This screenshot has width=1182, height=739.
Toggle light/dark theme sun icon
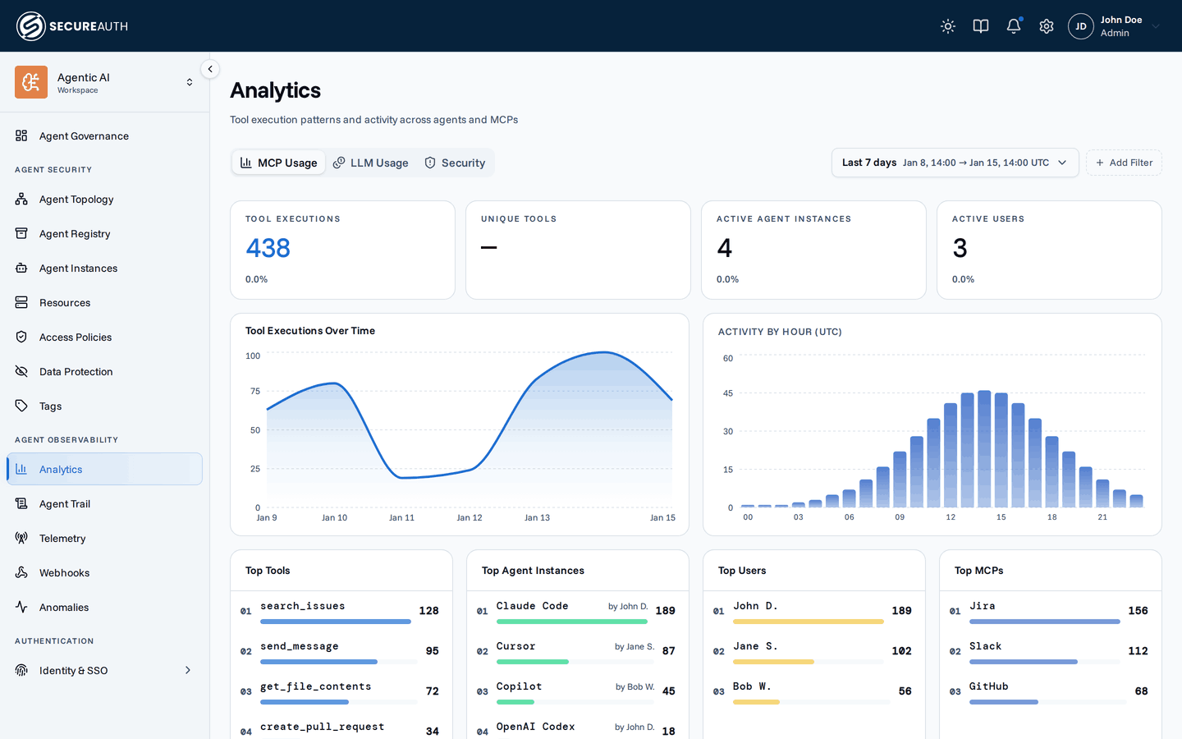tap(948, 26)
